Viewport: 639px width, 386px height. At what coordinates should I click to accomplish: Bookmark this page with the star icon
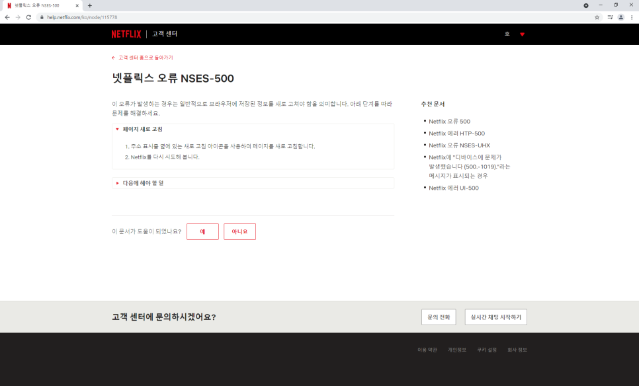tap(597, 17)
